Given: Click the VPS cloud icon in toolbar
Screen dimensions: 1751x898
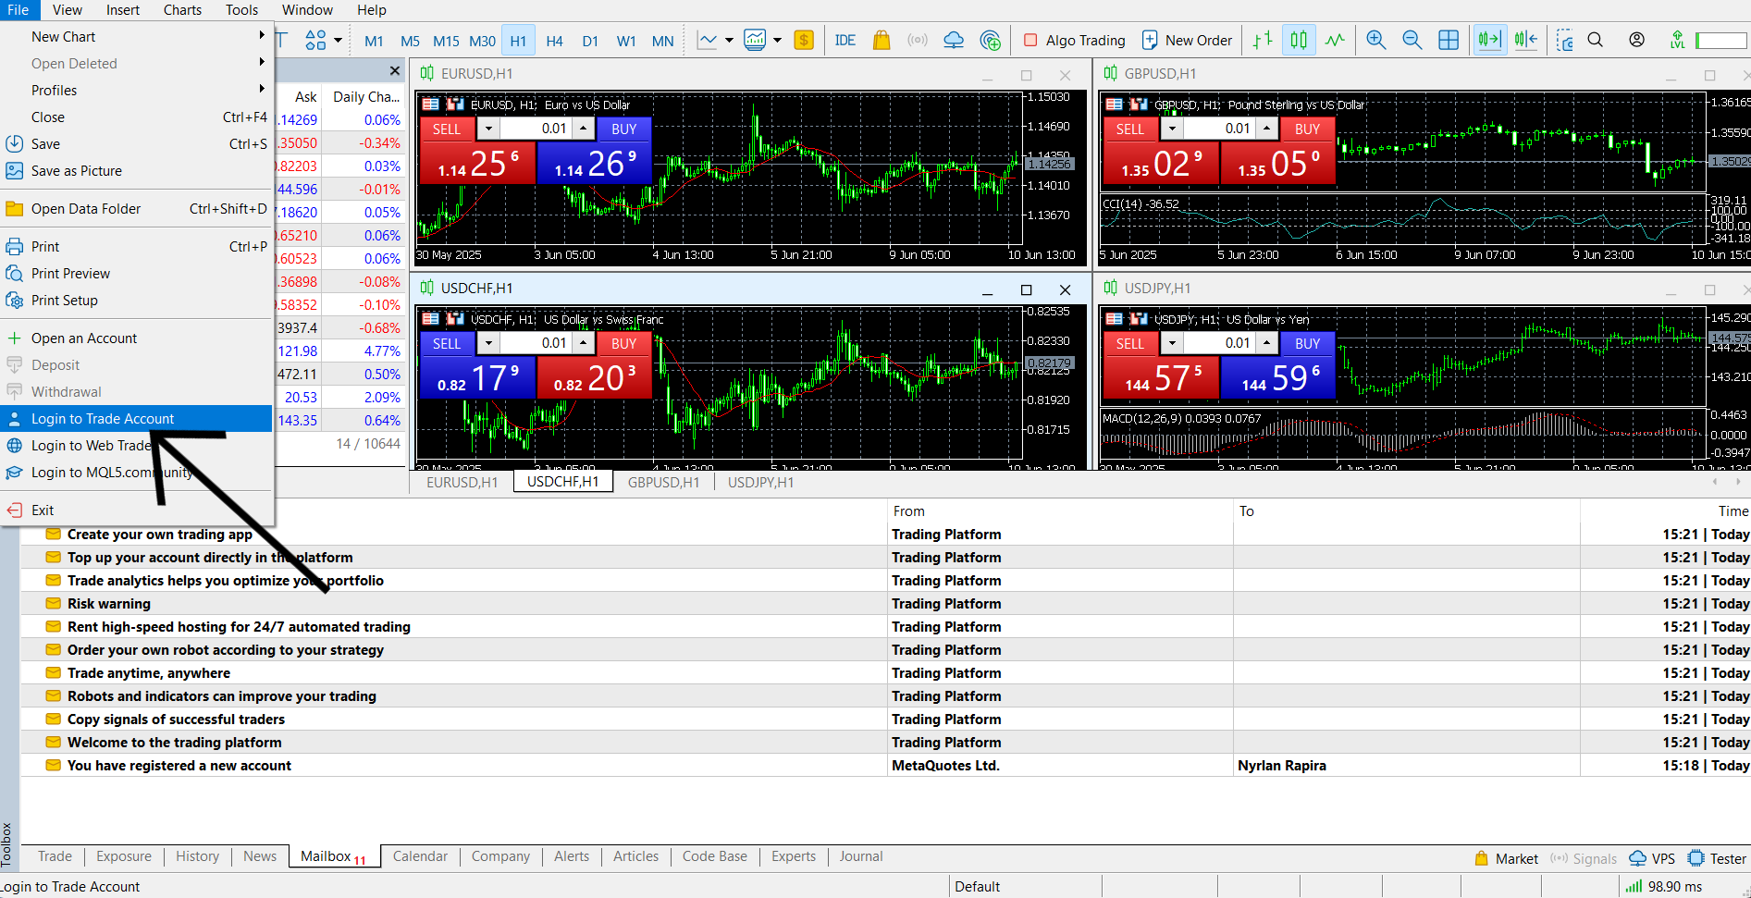Looking at the screenshot, I should pos(954,40).
